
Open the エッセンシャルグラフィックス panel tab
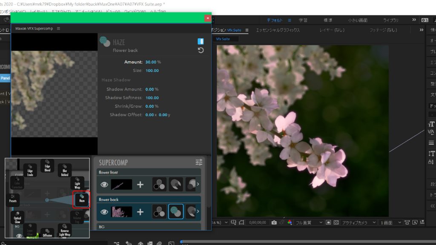[x=278, y=30]
